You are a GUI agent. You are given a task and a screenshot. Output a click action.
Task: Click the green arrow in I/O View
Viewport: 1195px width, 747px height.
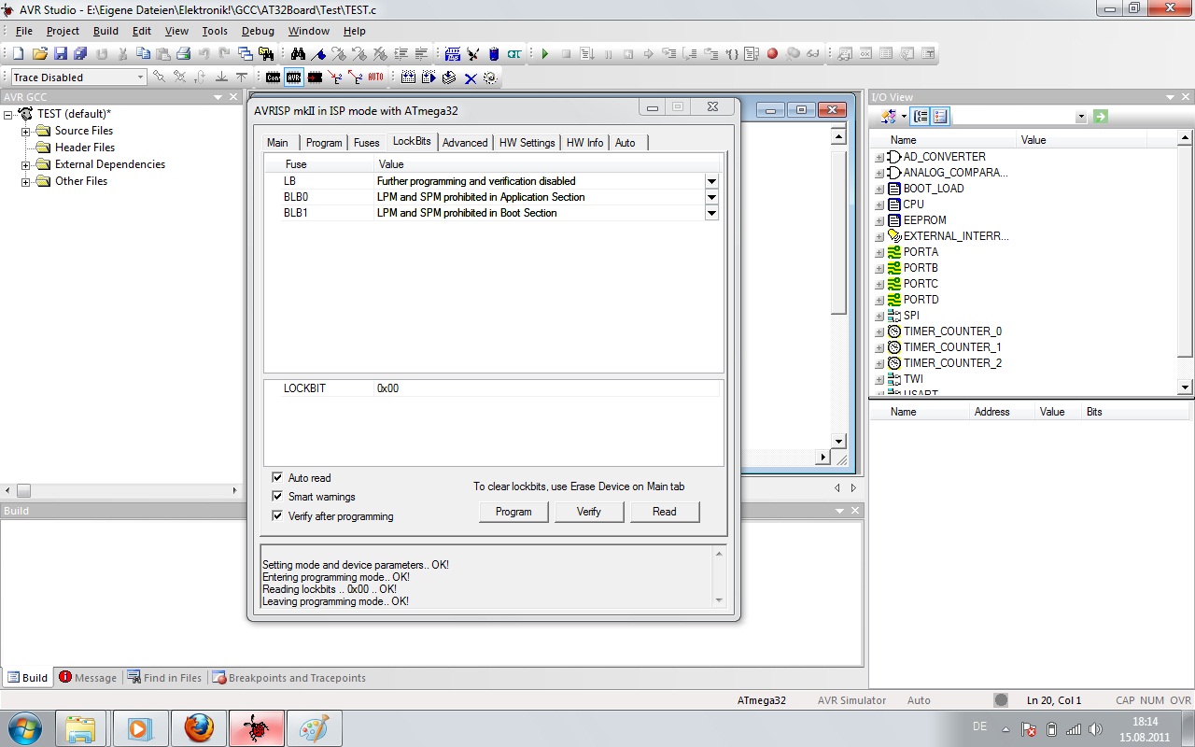pos(1101,117)
